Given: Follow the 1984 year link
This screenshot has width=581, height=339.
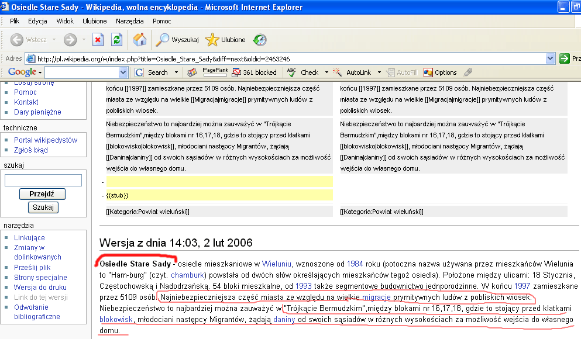Looking at the screenshot, I should (x=355, y=264).
